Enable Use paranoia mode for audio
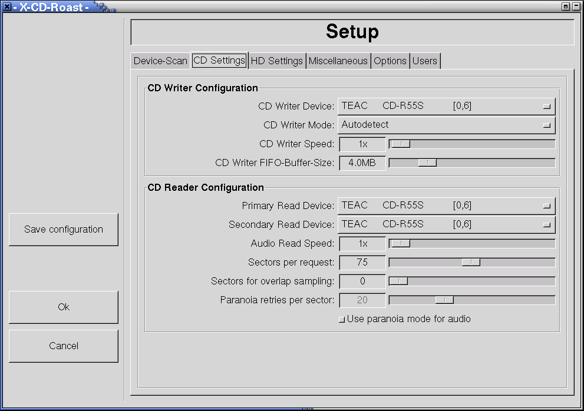Screen dimensions: 584x411 [x=342, y=320]
